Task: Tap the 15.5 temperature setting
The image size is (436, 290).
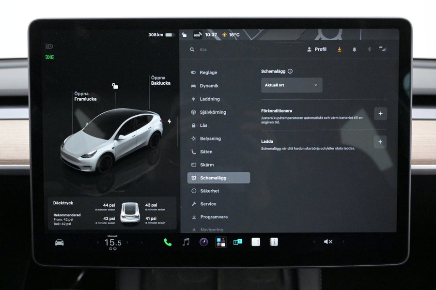Action: pos(112,243)
